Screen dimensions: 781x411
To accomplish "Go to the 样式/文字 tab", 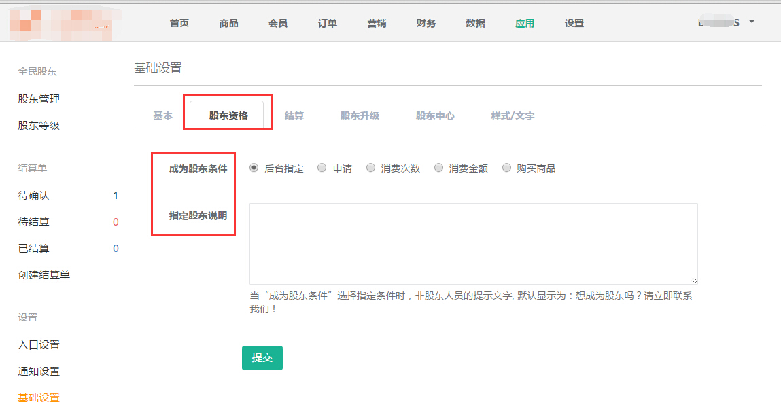I will (x=513, y=115).
